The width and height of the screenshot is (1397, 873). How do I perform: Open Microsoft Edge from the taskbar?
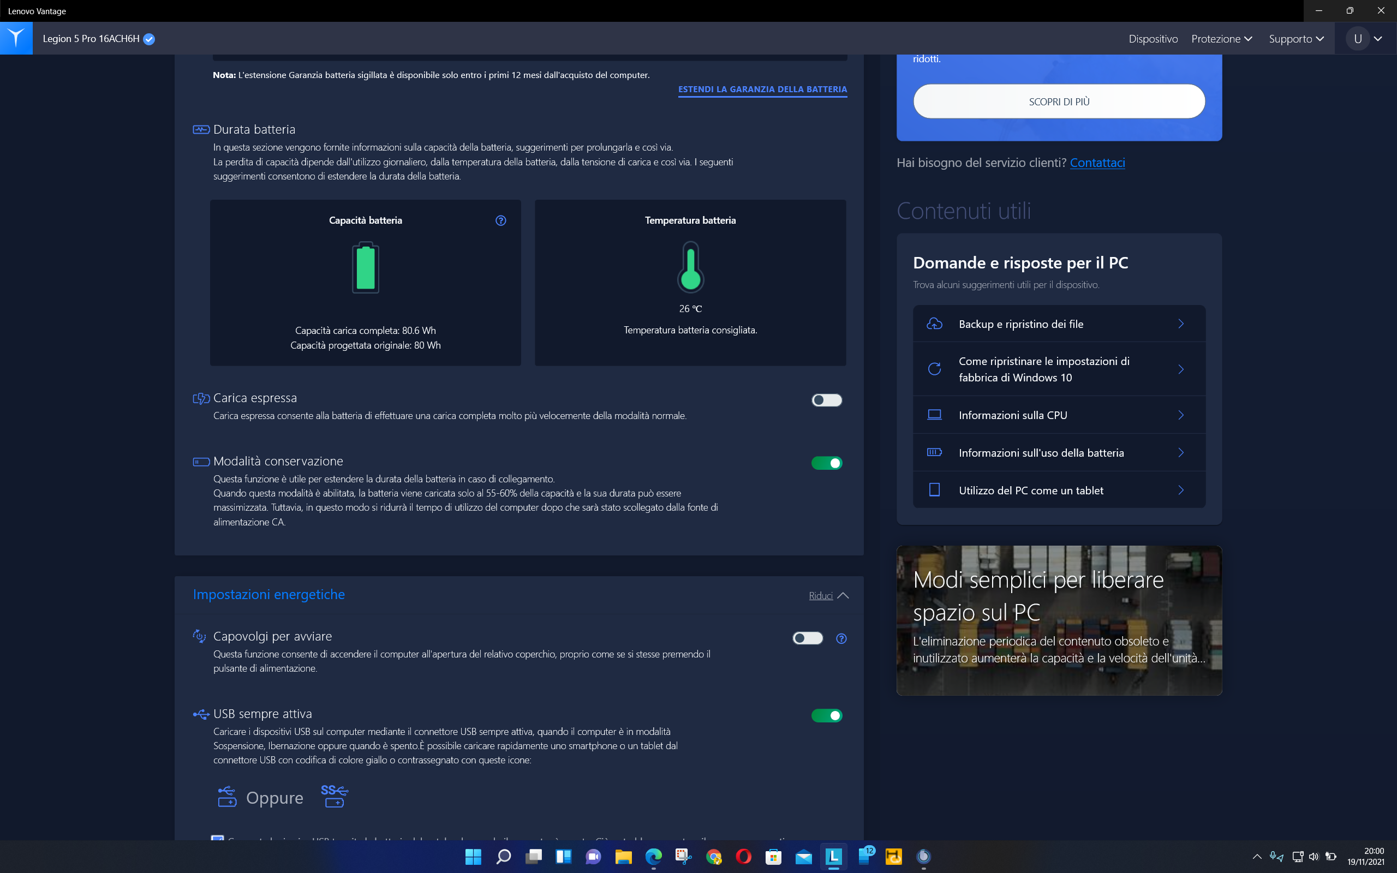click(653, 856)
